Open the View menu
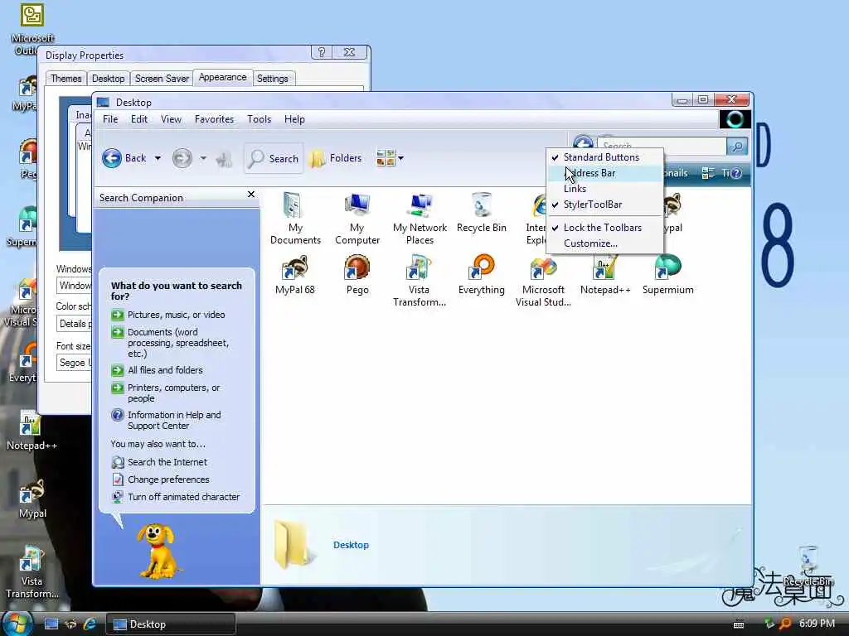Screen dimensions: 849x636 point(171,119)
